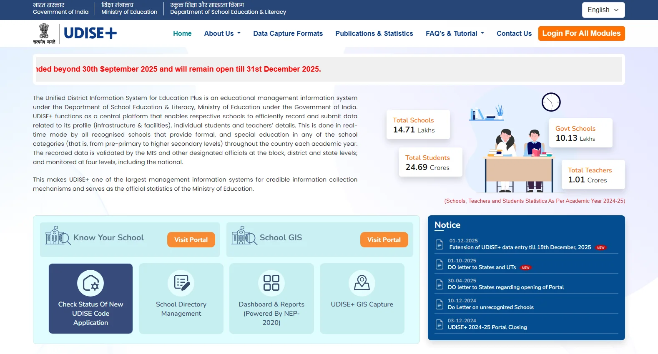The width and height of the screenshot is (658, 354).
Task: Open the English language dropdown
Action: (603, 10)
